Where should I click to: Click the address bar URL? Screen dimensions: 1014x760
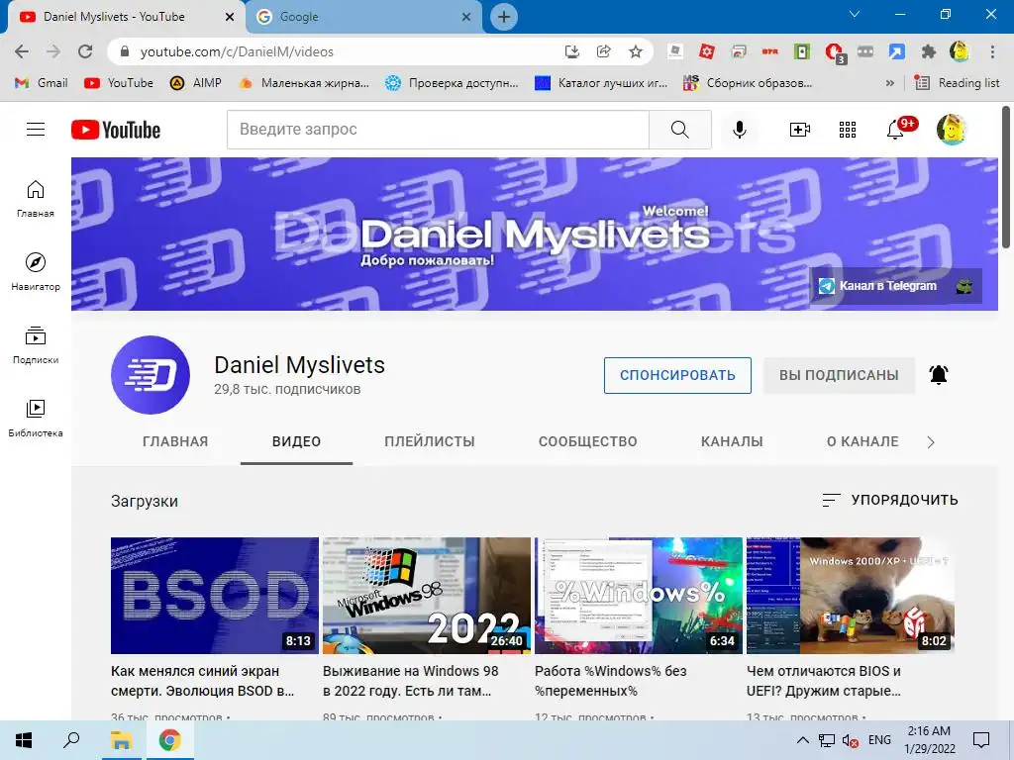[237, 51]
